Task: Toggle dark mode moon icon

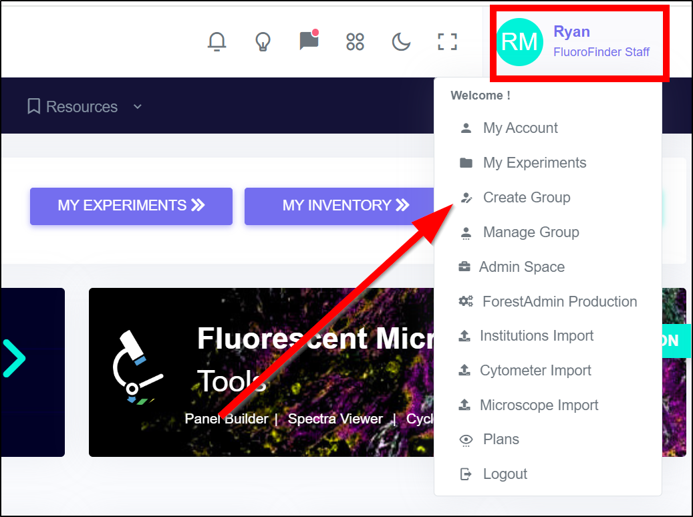Action: pyautogui.click(x=401, y=42)
